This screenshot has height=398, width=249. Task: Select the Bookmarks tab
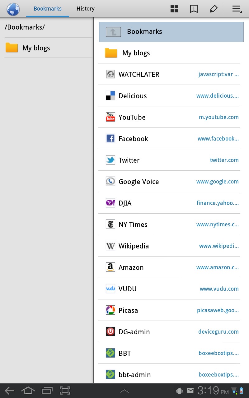(48, 9)
